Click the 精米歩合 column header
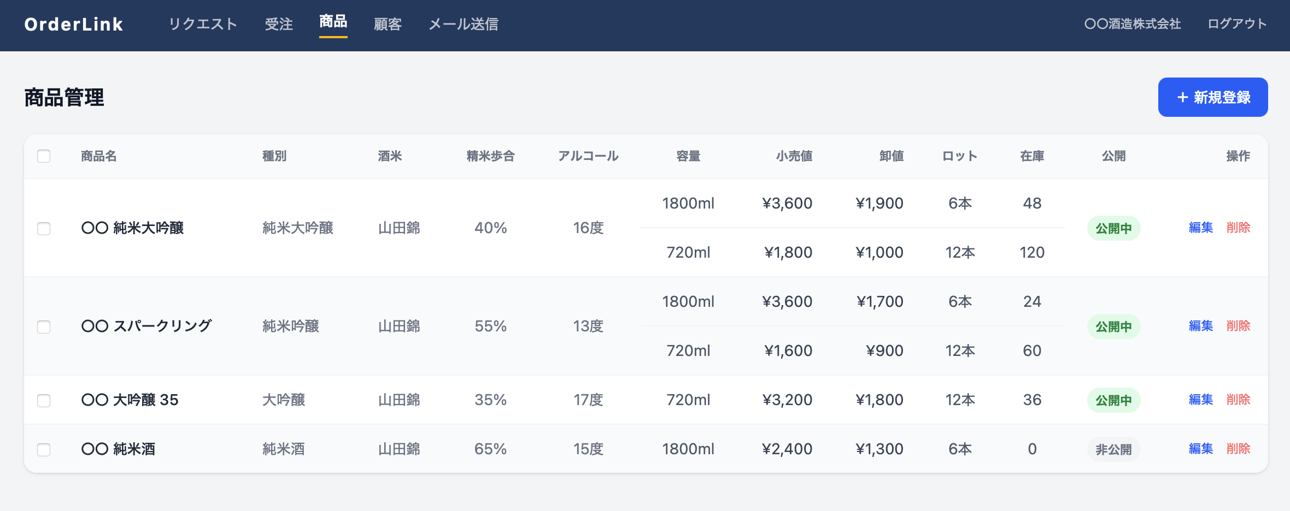Screen dimensions: 1290x511 491,156
